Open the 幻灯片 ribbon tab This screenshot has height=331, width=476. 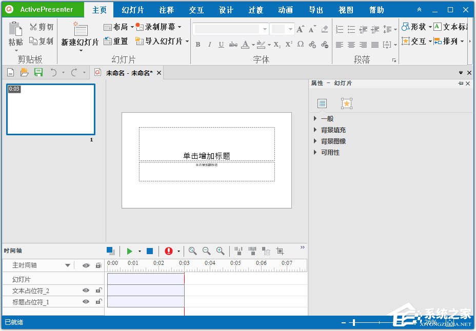click(133, 10)
